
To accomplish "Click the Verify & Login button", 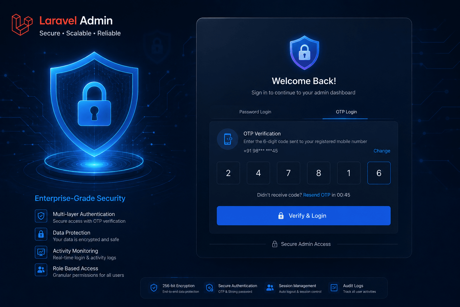I will click(x=304, y=216).
